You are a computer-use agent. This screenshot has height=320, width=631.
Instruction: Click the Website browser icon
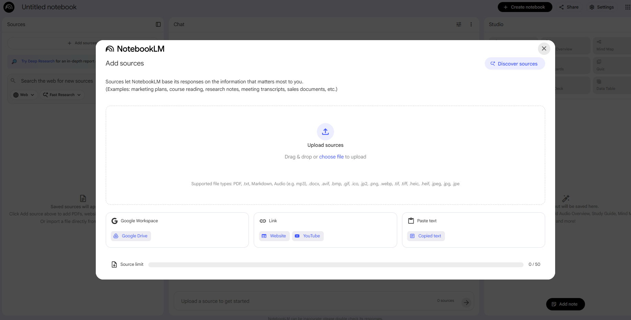[264, 236]
